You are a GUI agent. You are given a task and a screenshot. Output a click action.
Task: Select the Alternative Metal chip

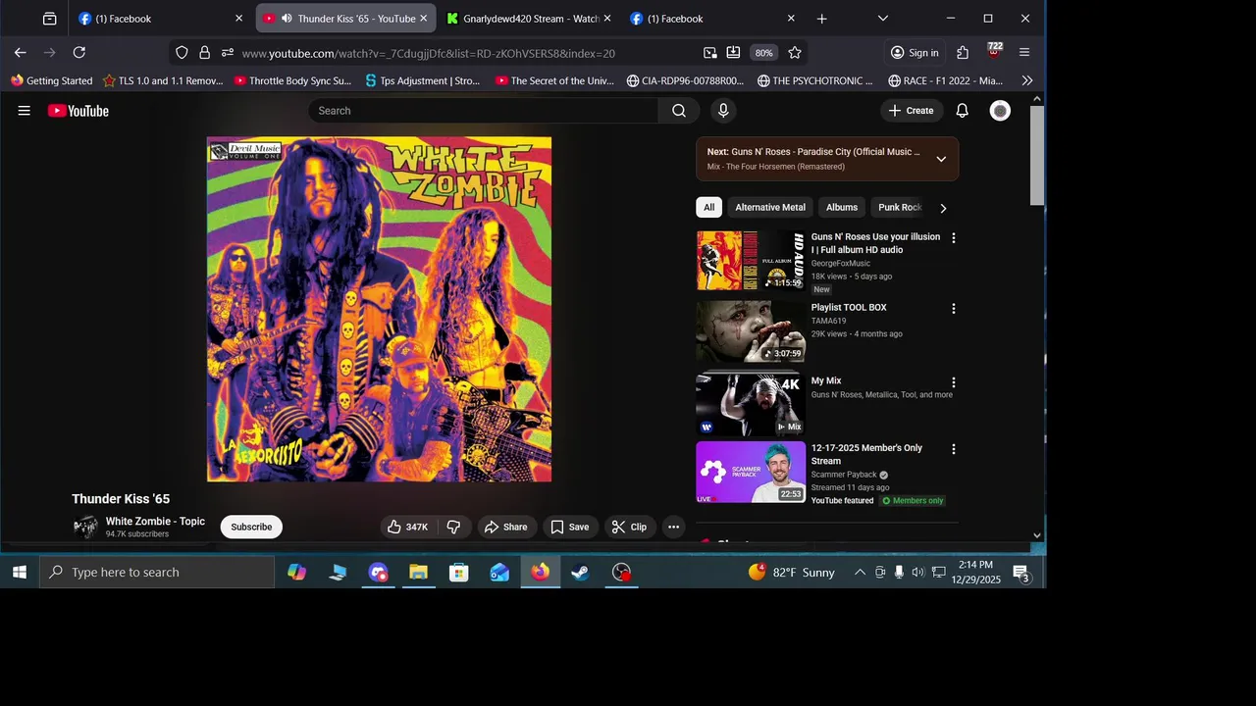770,208
